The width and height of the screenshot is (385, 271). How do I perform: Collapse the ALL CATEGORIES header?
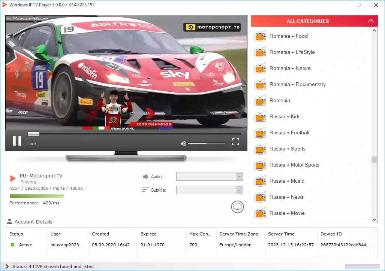[370, 21]
